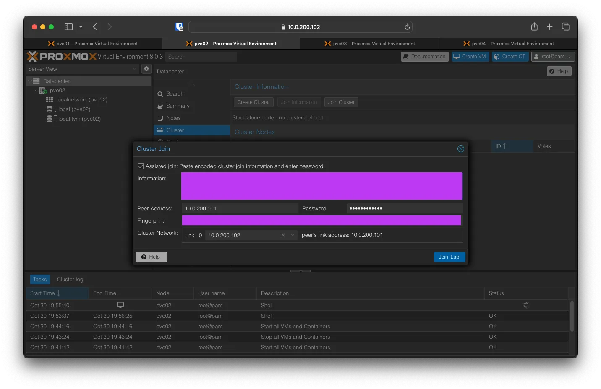
Task: Open Safari's share icon
Action: (x=534, y=26)
